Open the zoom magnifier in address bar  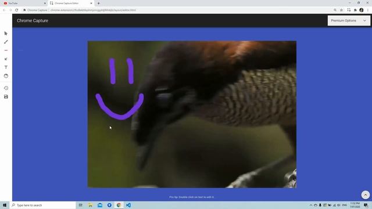[x=335, y=10]
